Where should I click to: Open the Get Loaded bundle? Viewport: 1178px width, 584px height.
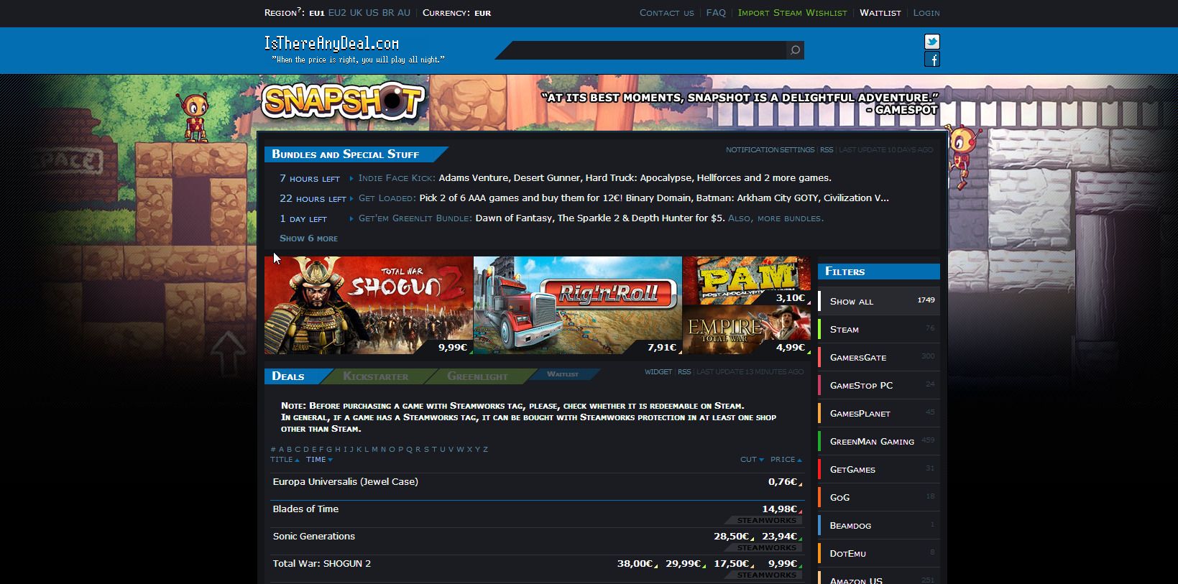click(x=387, y=198)
